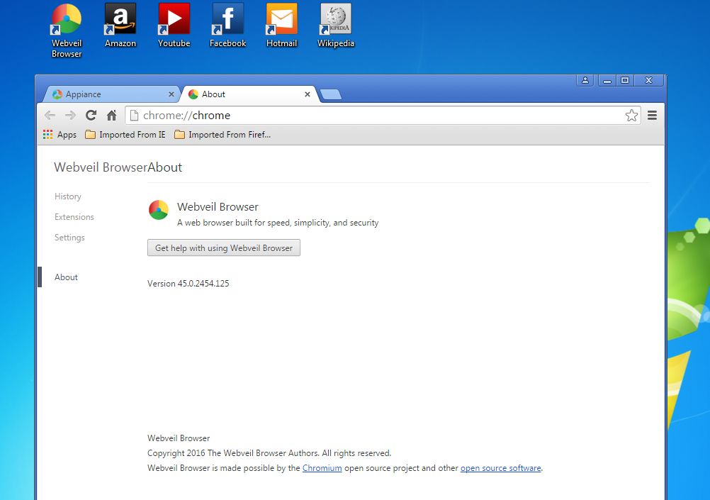710x500 pixels.
Task: Select the About tab
Action: click(249, 94)
